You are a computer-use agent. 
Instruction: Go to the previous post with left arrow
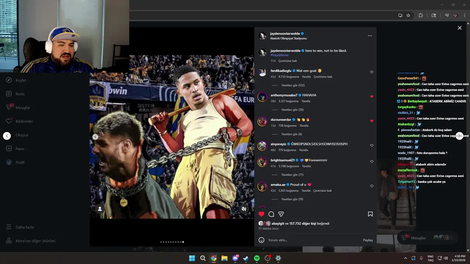point(7,136)
